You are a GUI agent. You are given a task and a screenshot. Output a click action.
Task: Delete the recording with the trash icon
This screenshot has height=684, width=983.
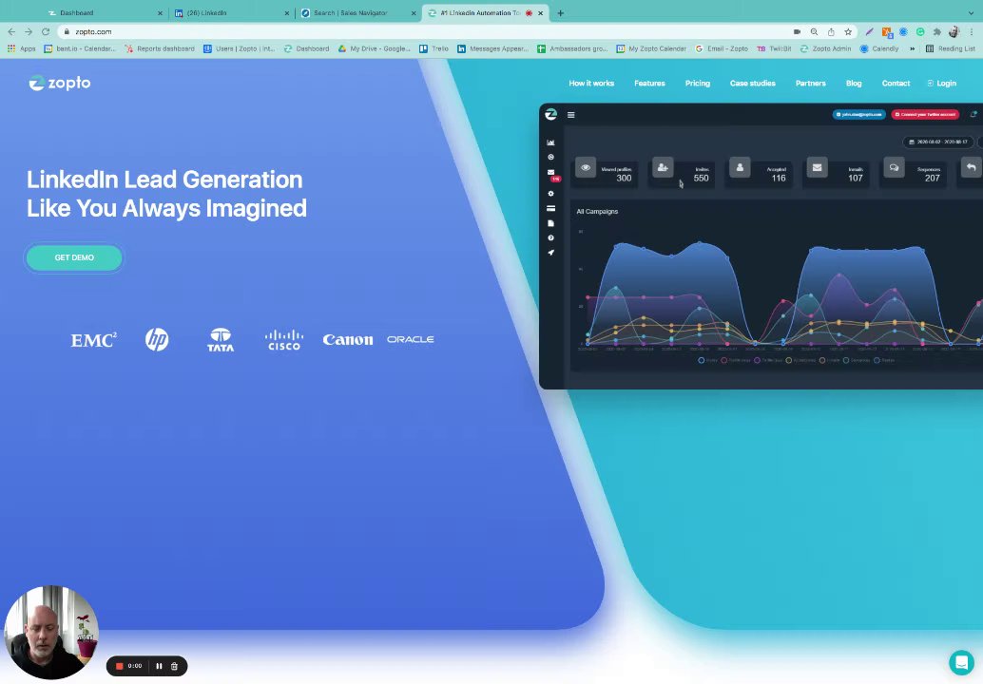click(x=174, y=666)
